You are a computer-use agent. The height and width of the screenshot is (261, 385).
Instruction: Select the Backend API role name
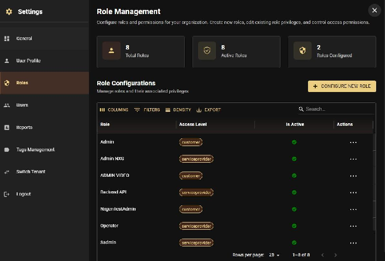tap(113, 192)
